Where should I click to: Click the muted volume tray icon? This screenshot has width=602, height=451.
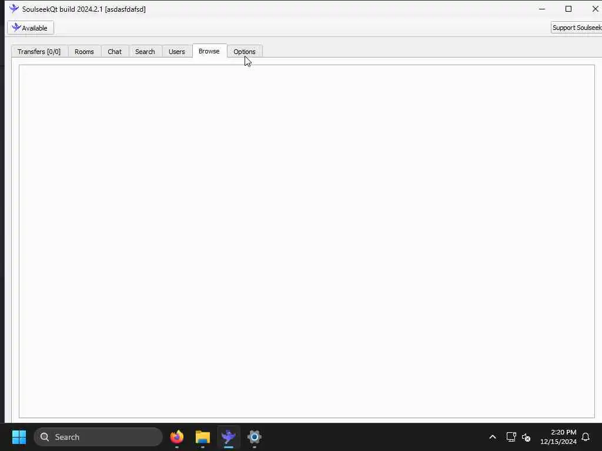click(526, 437)
